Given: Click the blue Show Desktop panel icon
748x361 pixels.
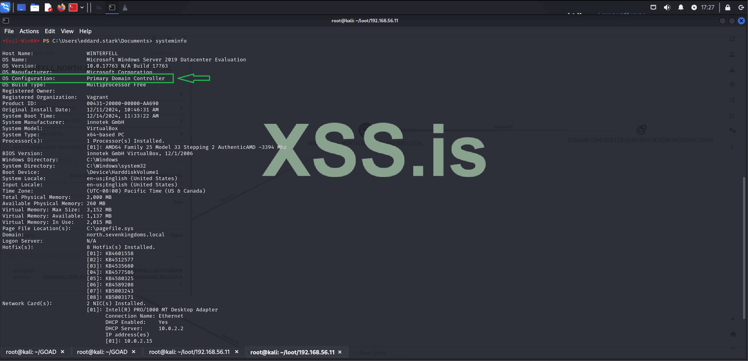Looking at the screenshot, I should tap(21, 7).
